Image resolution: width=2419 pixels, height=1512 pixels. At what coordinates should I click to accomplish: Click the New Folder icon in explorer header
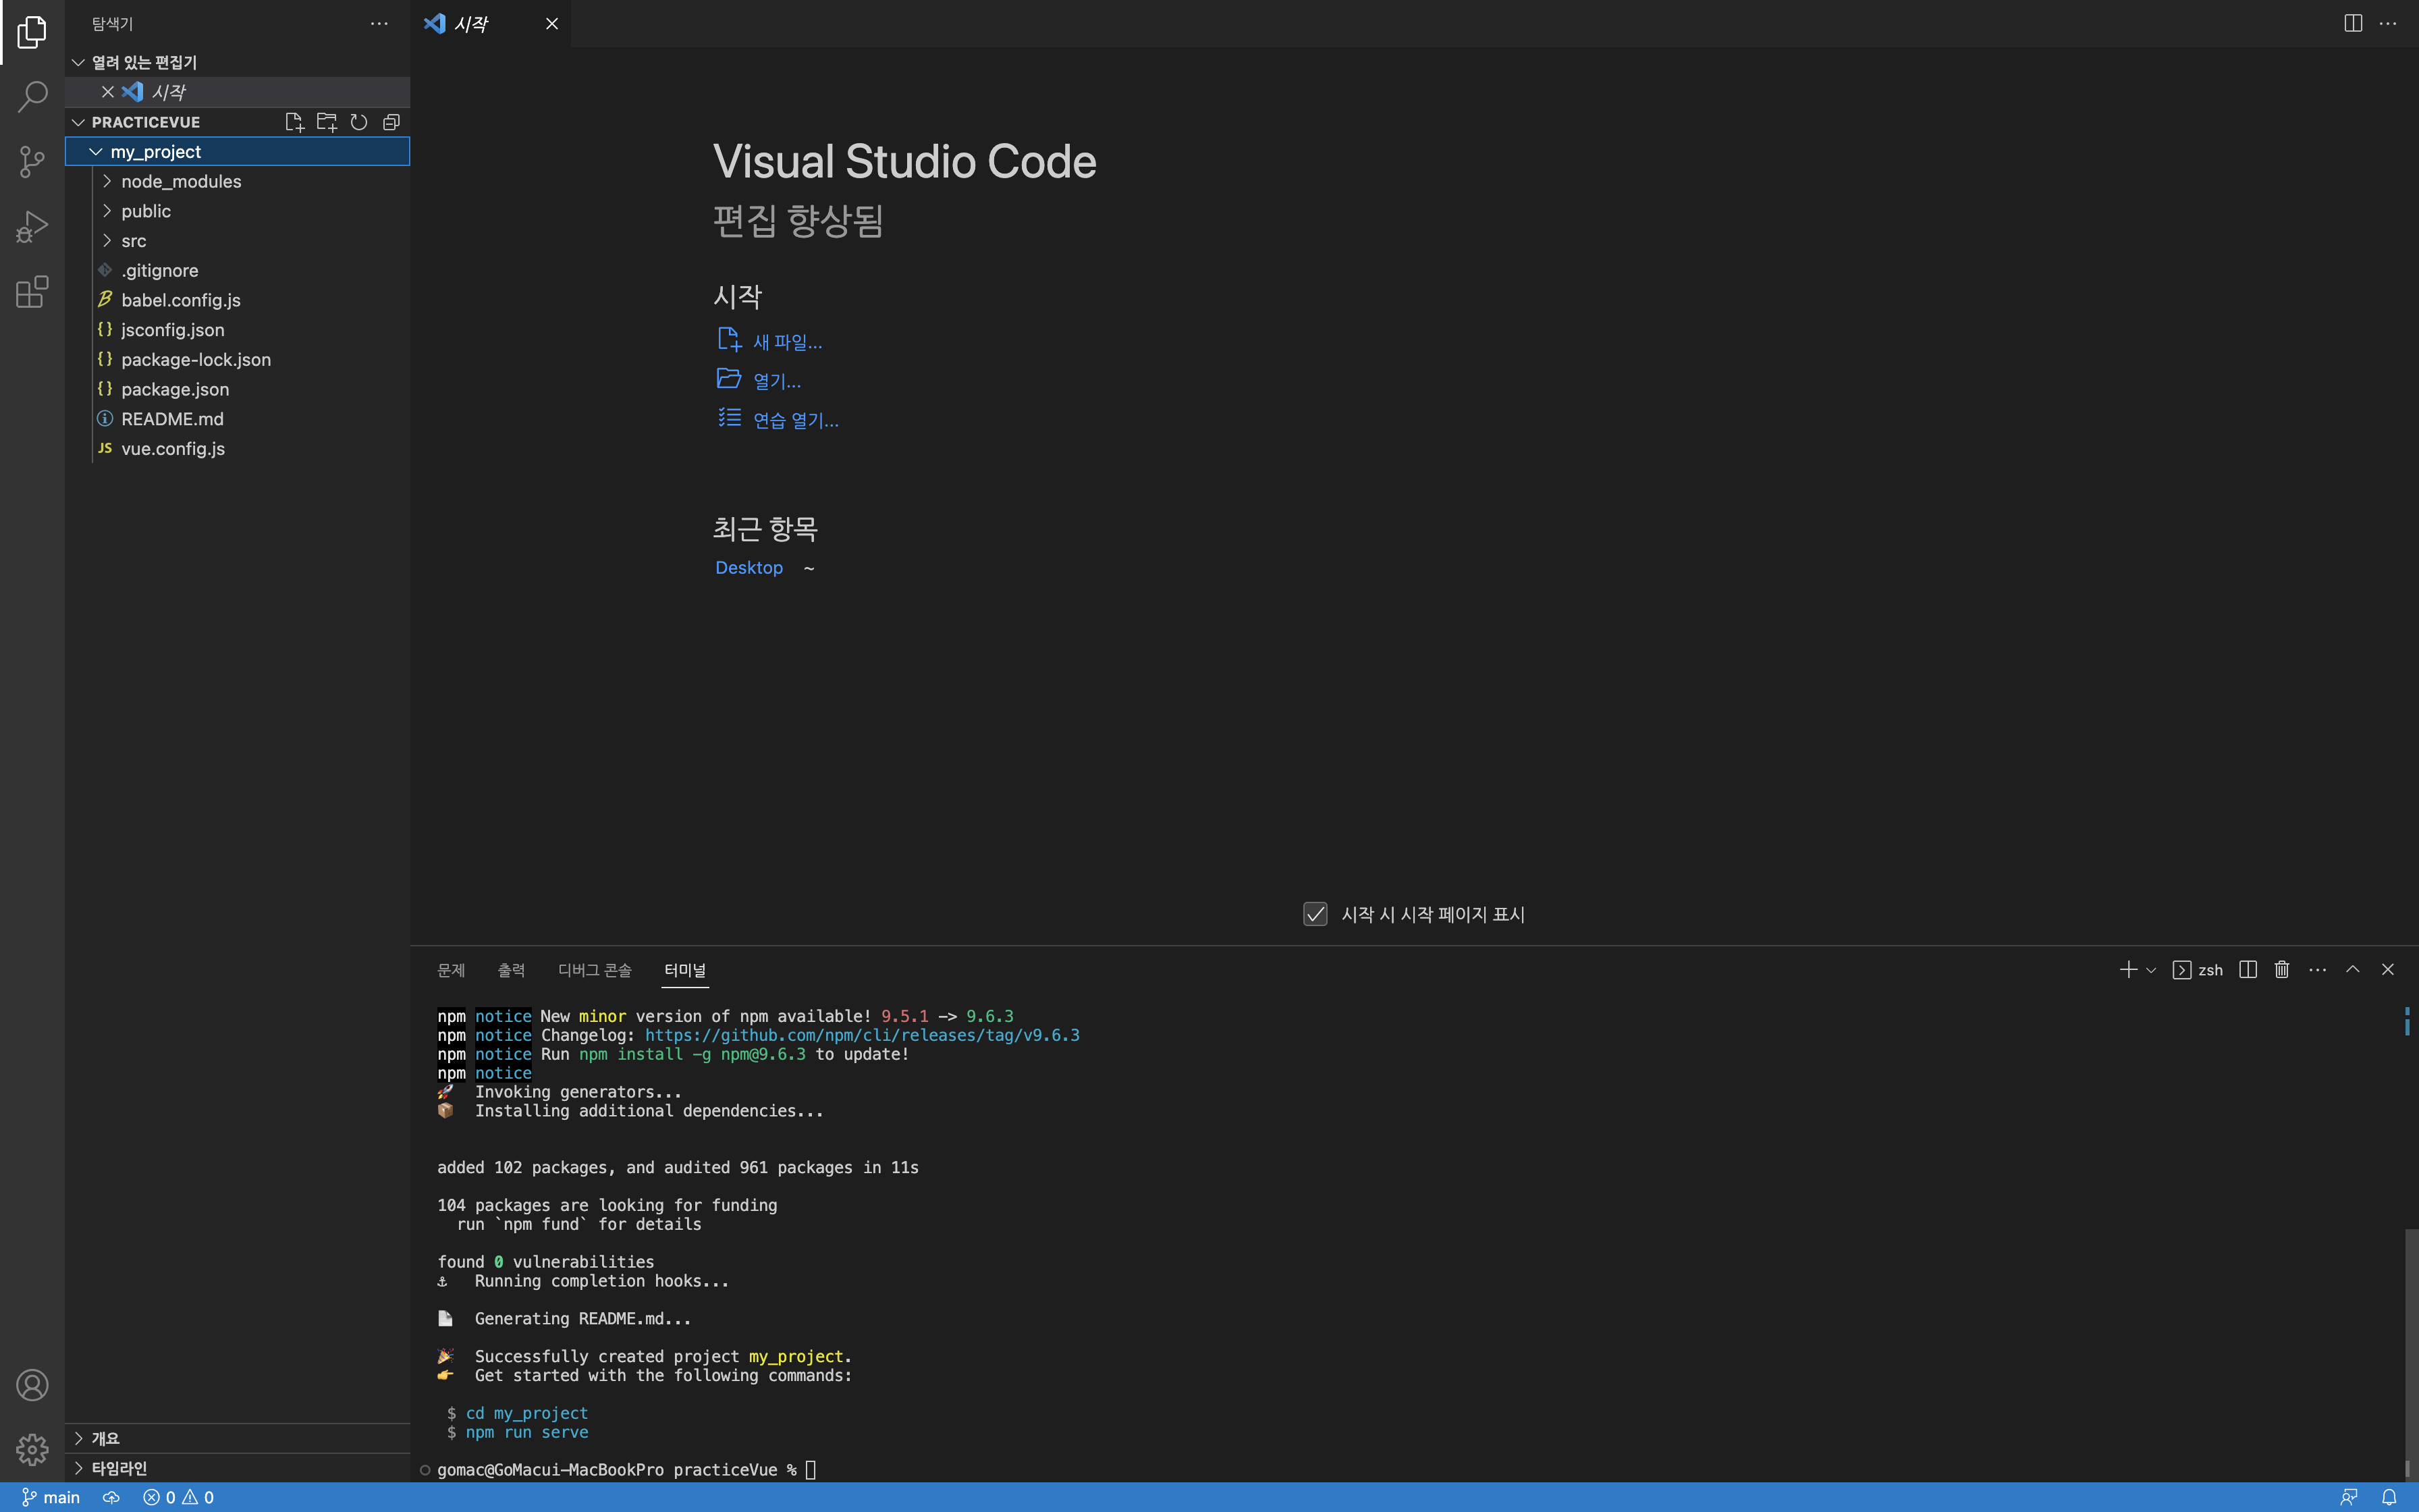(x=327, y=122)
